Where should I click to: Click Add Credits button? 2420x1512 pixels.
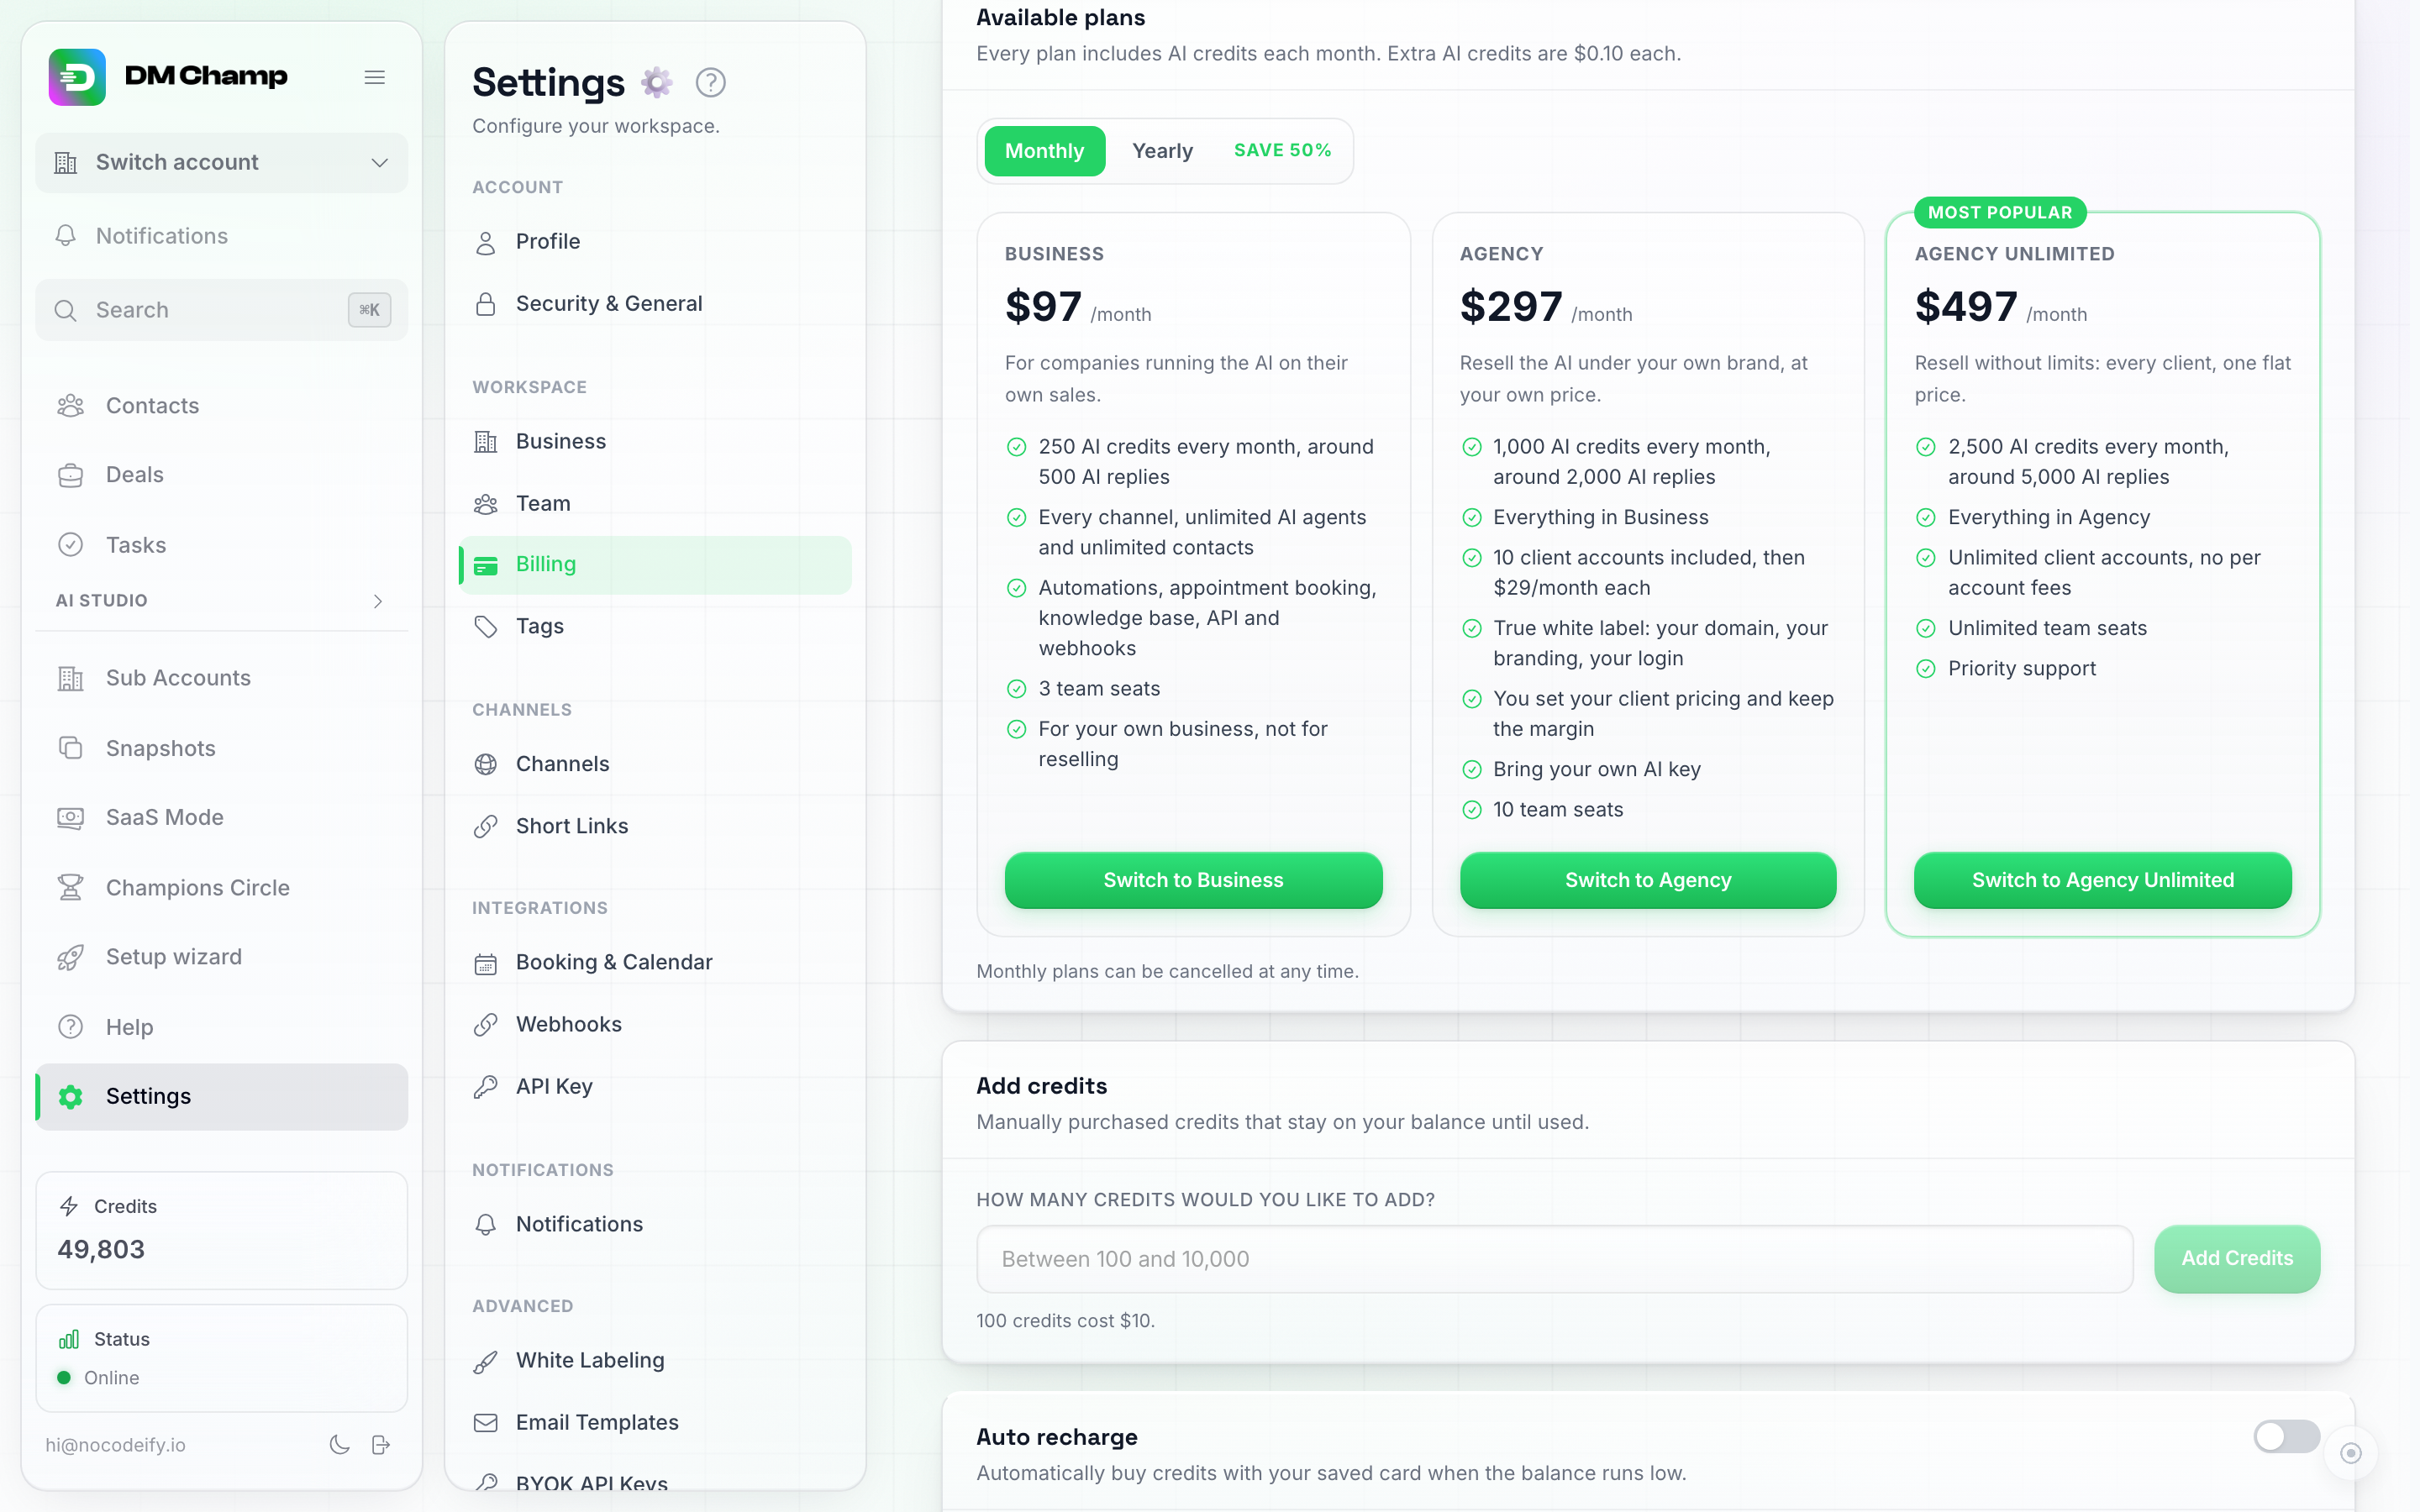click(2237, 1259)
